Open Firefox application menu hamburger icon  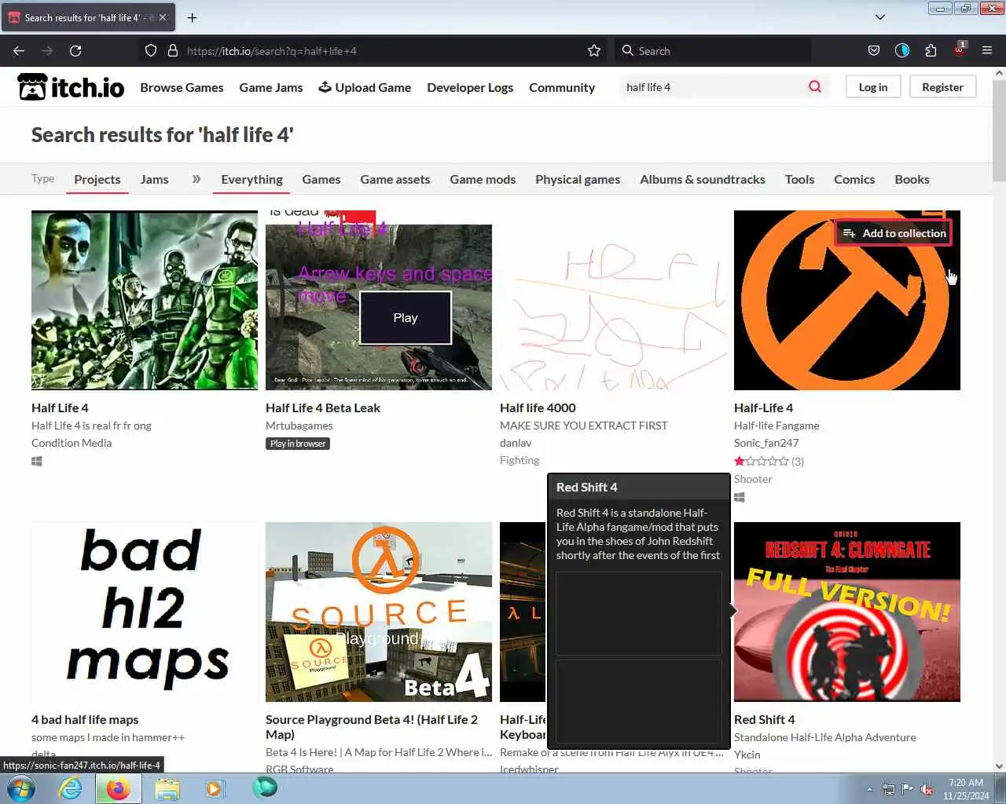point(987,50)
